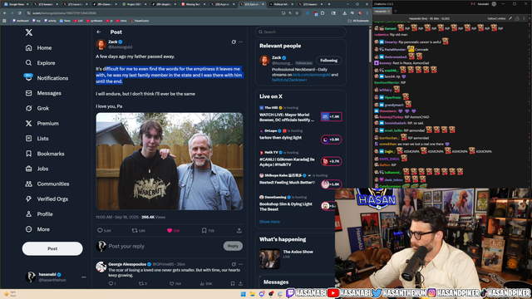The height and width of the screenshot is (299, 532).
Task: Open hasanabi account switcher ellipsis
Action: point(83,277)
